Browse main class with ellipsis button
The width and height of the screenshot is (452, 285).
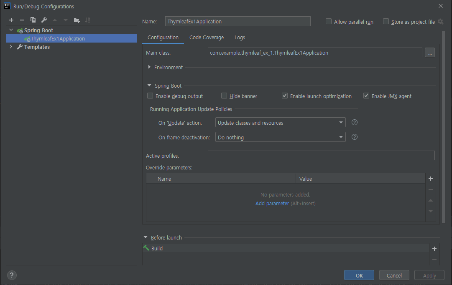click(x=429, y=53)
